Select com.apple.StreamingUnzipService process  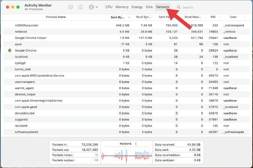point(127,100)
